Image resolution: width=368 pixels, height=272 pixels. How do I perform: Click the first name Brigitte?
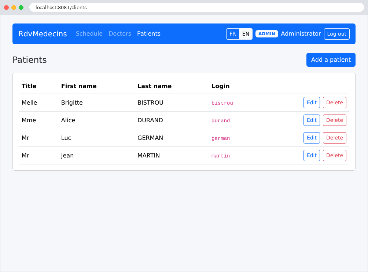72,103
